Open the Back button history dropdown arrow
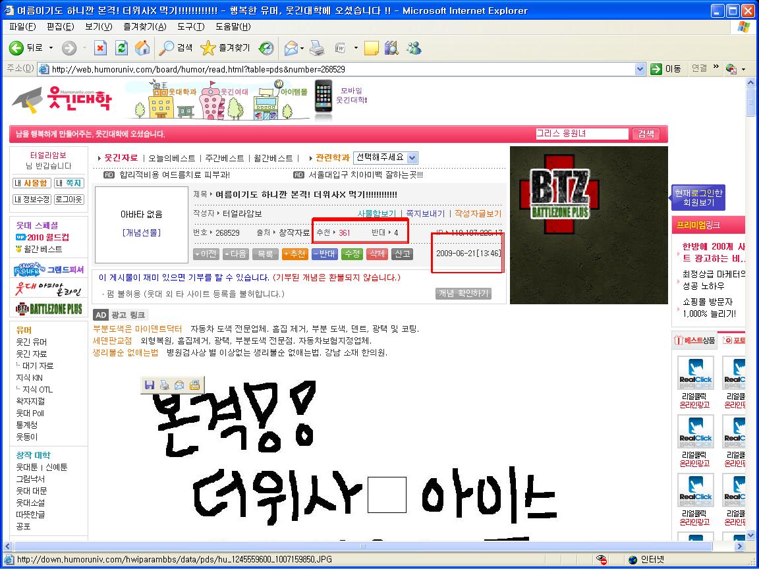The image size is (759, 569). coord(51,48)
